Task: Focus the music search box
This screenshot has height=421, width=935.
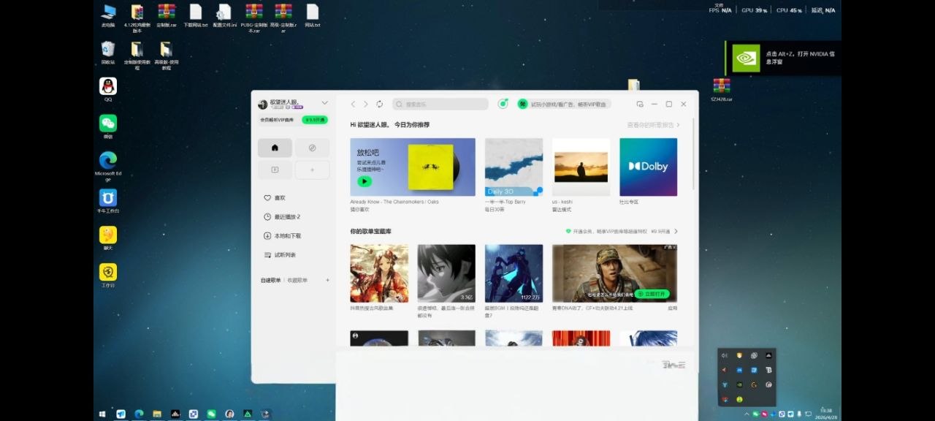Action: [x=440, y=105]
